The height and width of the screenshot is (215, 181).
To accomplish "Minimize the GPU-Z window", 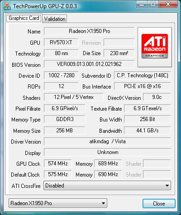I will click(141, 5).
